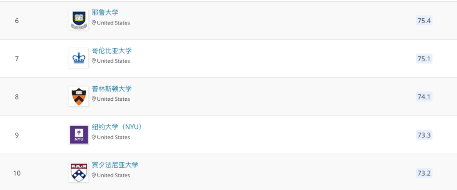Screen dimensions: 457x190
Task: Click the Columbia University crown logo
Action: tap(79, 58)
